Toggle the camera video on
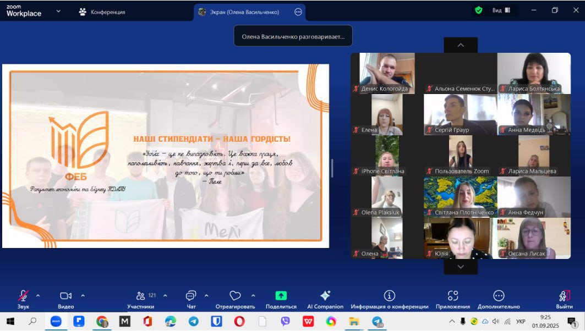The height and width of the screenshot is (331, 585). tap(65, 296)
